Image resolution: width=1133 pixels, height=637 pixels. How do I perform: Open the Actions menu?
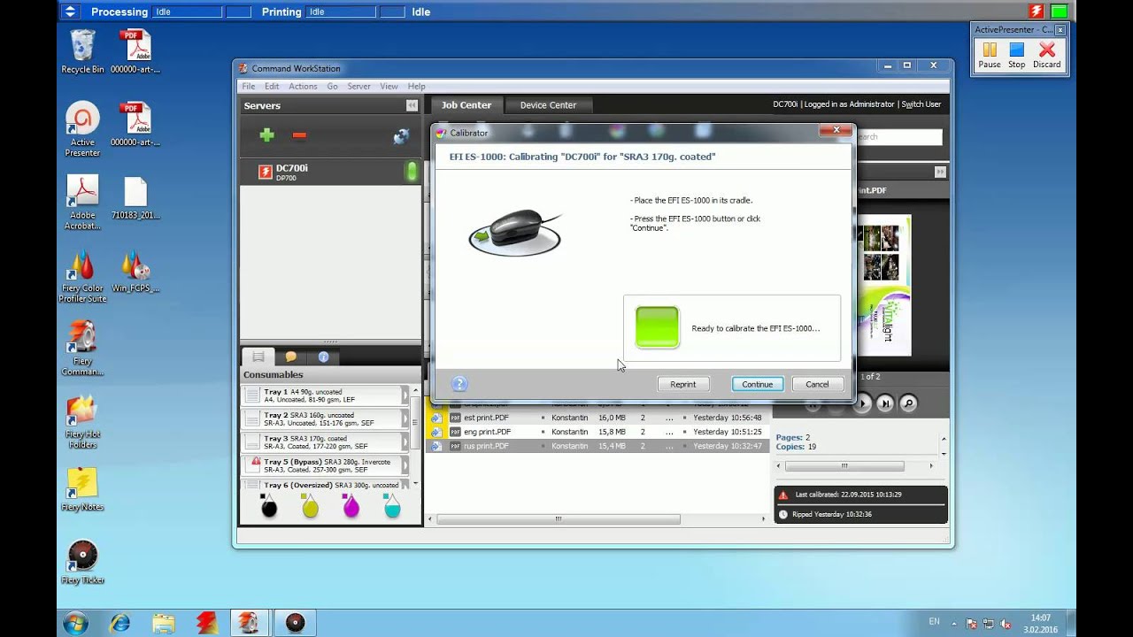point(303,86)
